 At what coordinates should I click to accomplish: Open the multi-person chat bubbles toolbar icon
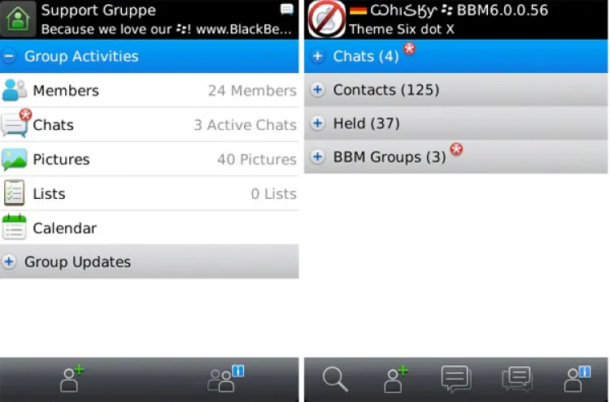pos(516,379)
